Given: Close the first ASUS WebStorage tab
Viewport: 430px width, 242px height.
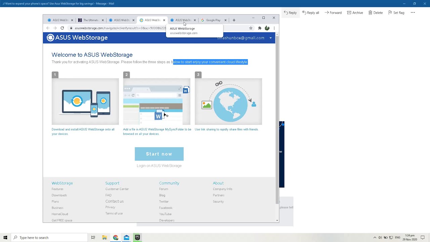Looking at the screenshot, I should 72,20.
